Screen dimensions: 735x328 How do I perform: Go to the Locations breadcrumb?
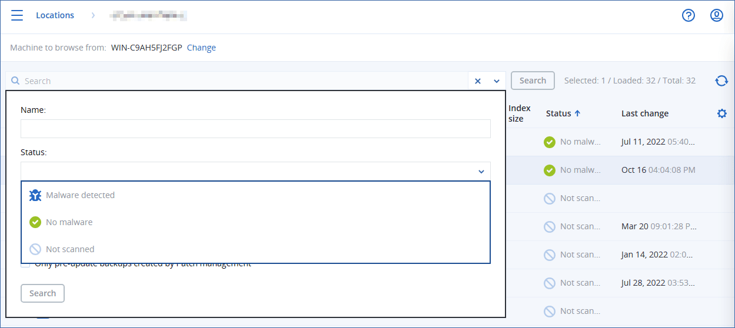coord(55,15)
